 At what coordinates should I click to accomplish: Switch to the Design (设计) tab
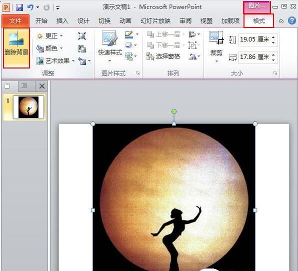[83, 20]
